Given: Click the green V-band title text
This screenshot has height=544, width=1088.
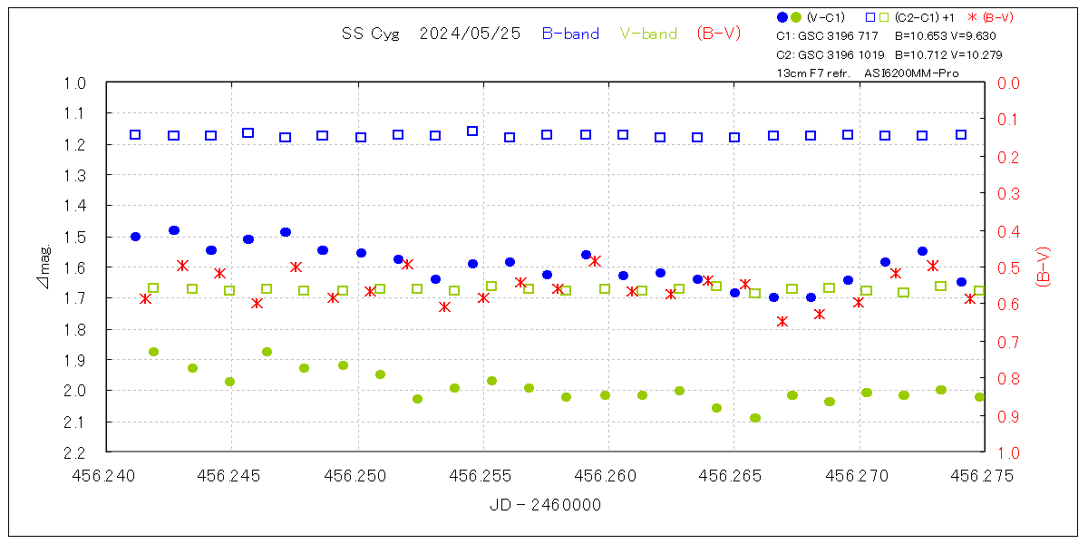Looking at the screenshot, I should point(648,34).
